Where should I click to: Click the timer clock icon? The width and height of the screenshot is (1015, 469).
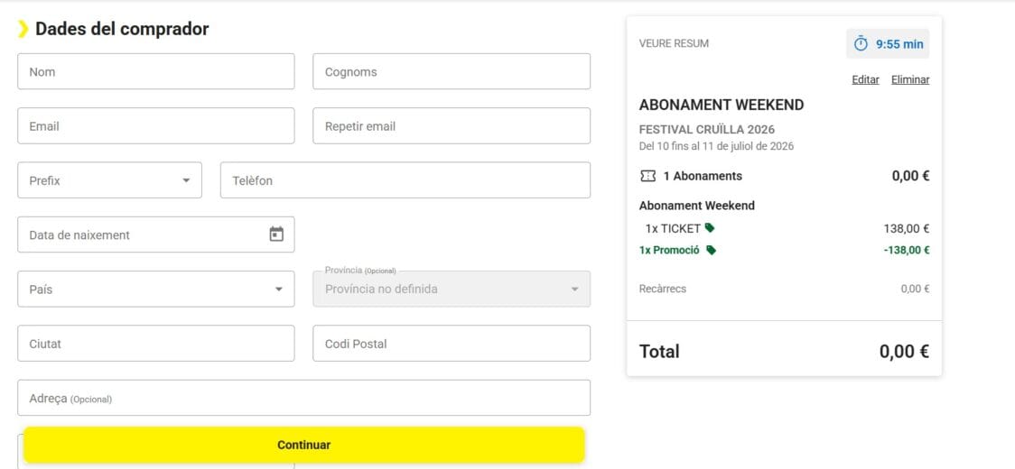[861, 44]
